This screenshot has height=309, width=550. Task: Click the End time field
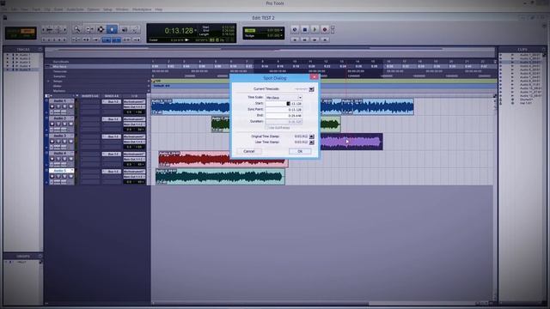click(284, 116)
